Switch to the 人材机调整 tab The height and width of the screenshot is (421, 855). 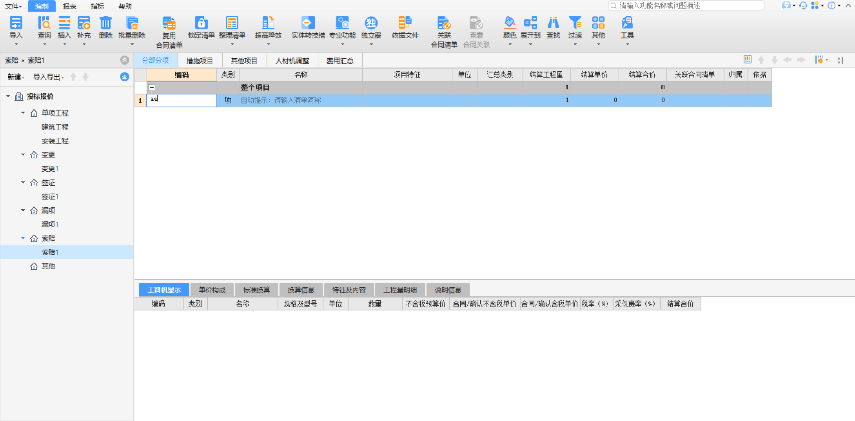[292, 61]
